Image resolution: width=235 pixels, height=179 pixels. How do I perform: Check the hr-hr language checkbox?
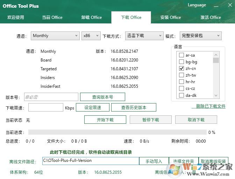181,82
